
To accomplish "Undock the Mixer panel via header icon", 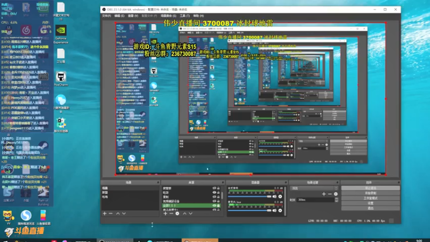I will tap(285, 182).
